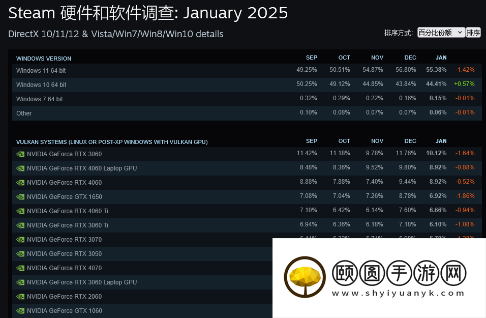Click Windows 10 JAN value 44.41%
This screenshot has width=486, height=318.
[436, 84]
